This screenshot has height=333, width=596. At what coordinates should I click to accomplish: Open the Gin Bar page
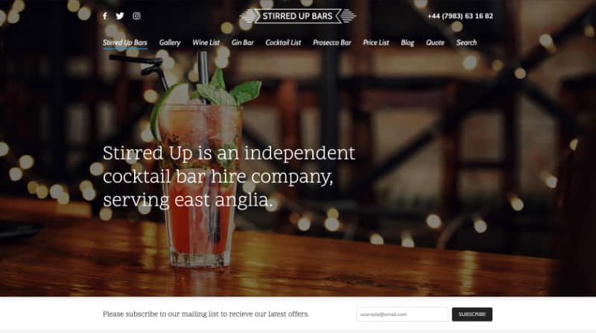243,42
